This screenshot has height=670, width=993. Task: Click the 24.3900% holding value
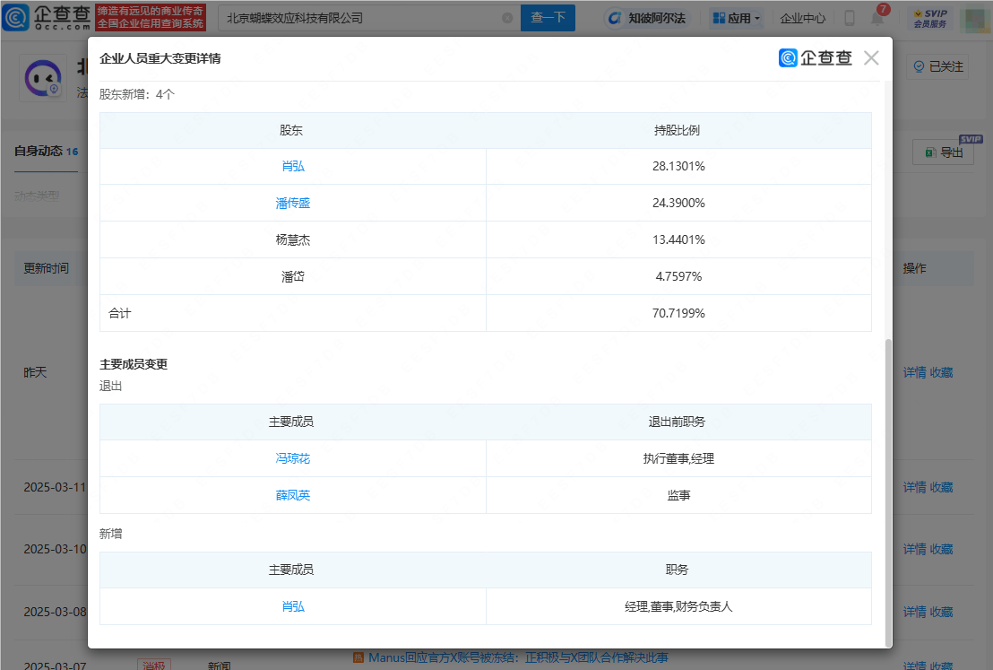[x=679, y=203]
